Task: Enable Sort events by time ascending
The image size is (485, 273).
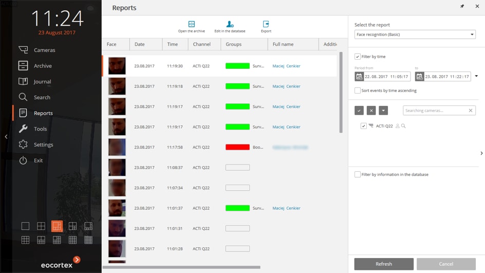Action: tap(358, 90)
